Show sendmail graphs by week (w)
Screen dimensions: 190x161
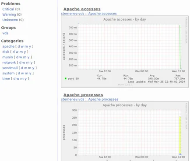click(x=25, y=68)
